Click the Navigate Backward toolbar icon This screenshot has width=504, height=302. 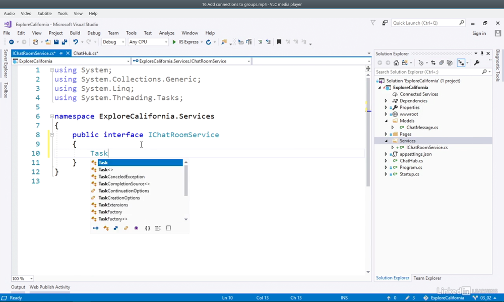pyautogui.click(x=11, y=42)
